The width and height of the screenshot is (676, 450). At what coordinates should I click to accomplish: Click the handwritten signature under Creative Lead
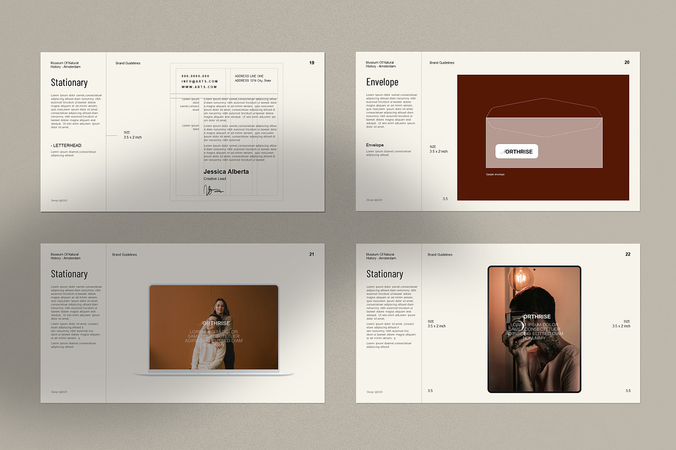pyautogui.click(x=214, y=190)
